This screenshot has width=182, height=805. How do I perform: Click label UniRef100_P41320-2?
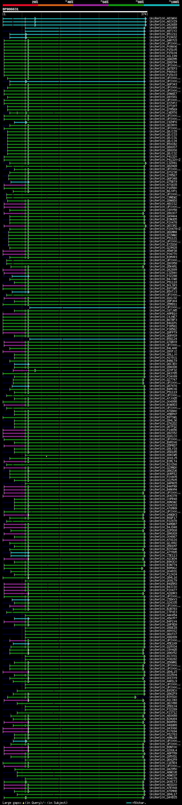click(x=165, y=160)
